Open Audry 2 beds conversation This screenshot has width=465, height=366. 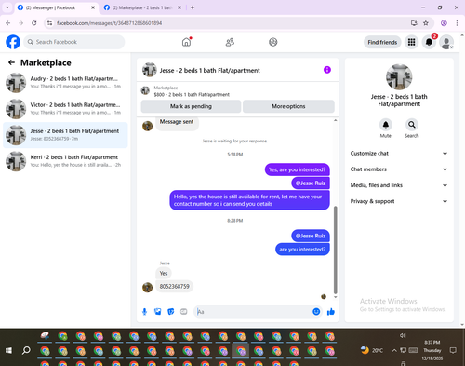[x=65, y=83]
